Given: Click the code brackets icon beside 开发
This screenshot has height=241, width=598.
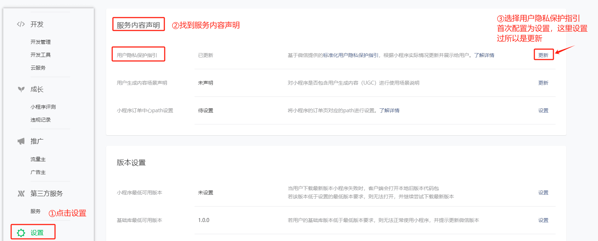Looking at the screenshot, I should [21, 24].
